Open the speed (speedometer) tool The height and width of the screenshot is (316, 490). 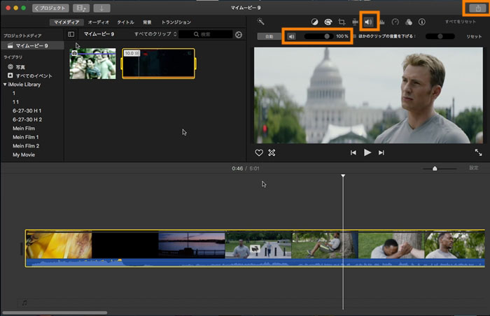coord(395,22)
